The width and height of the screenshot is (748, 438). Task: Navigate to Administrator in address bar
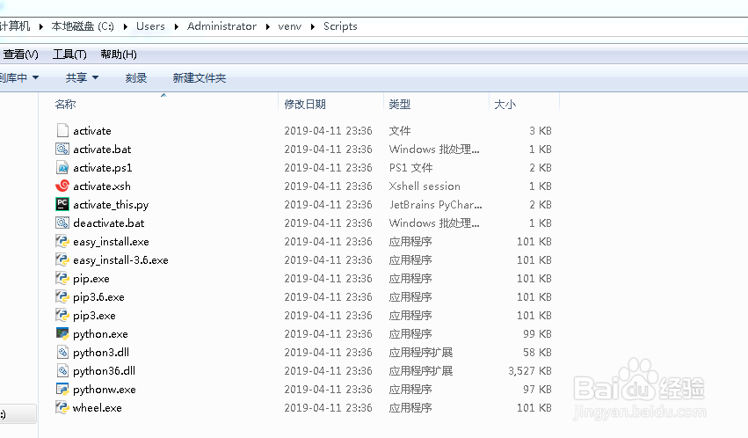(221, 26)
